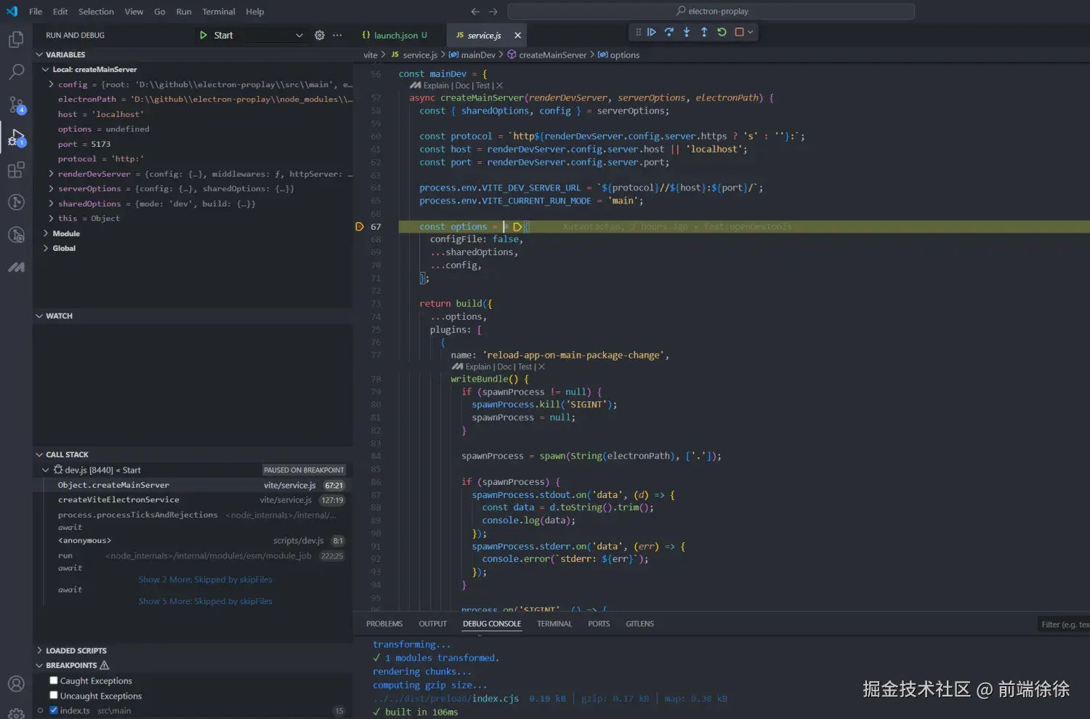Viewport: 1090px width, 719px height.
Task: Open the Search view in activity bar
Action: click(16, 72)
